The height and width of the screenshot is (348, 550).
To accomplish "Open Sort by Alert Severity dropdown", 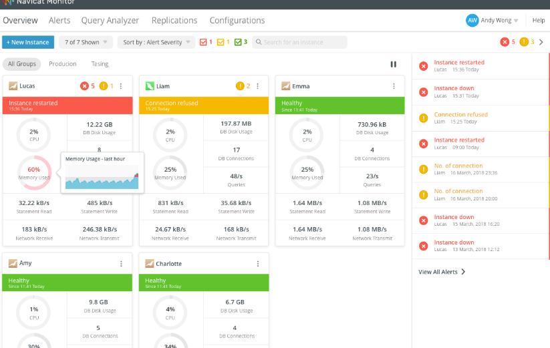I will coord(156,42).
